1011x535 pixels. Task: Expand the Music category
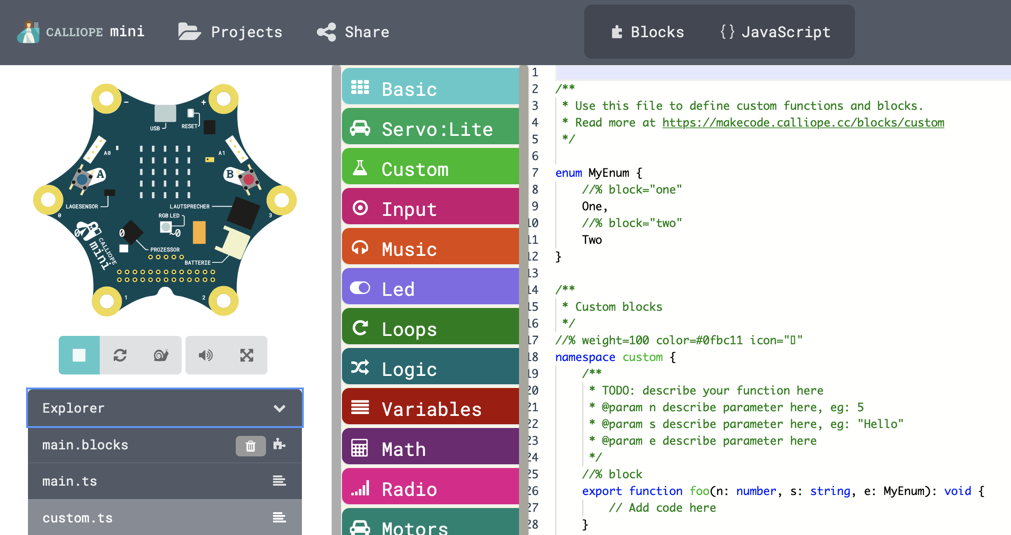click(x=430, y=247)
